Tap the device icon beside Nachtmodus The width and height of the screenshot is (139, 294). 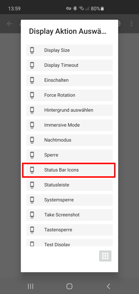(32, 140)
